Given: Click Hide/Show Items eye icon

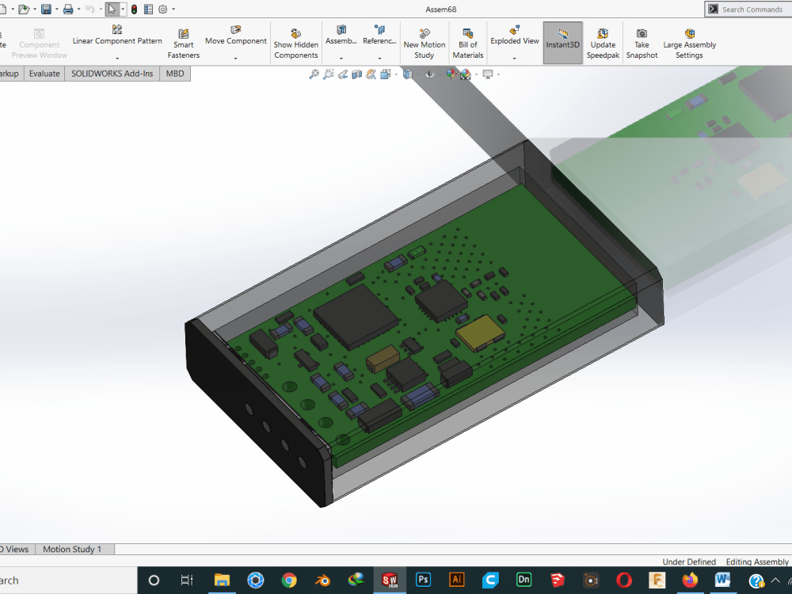Looking at the screenshot, I should click(x=429, y=74).
